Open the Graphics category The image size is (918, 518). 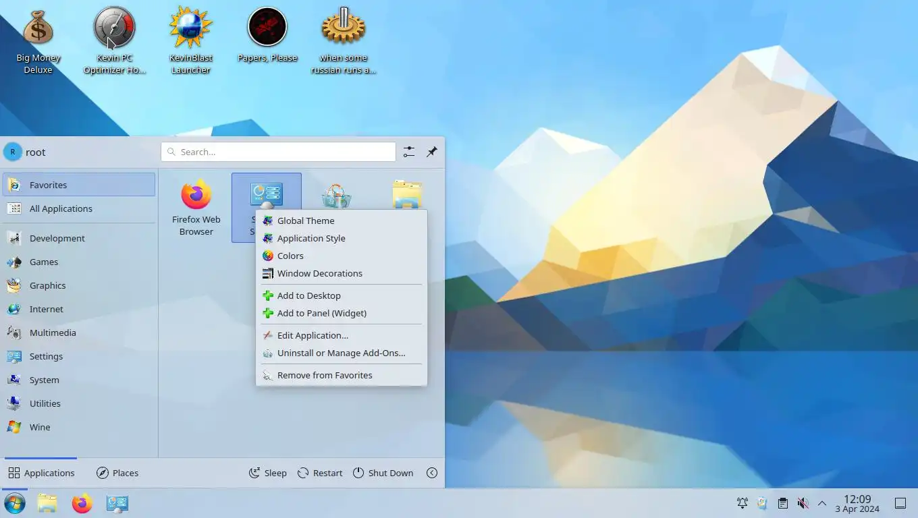pos(79,285)
